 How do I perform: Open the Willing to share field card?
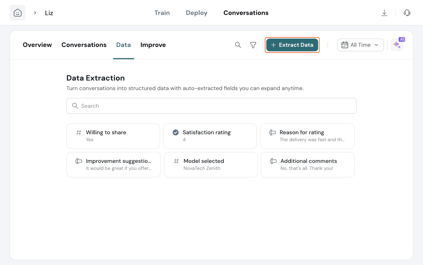tap(113, 136)
